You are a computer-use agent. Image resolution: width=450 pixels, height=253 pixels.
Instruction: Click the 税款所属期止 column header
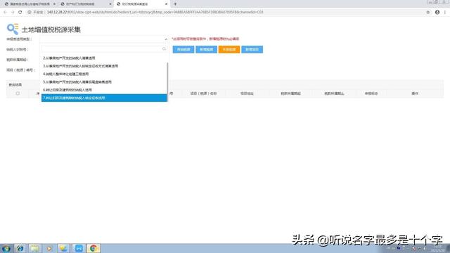pyautogui.click(x=335, y=93)
